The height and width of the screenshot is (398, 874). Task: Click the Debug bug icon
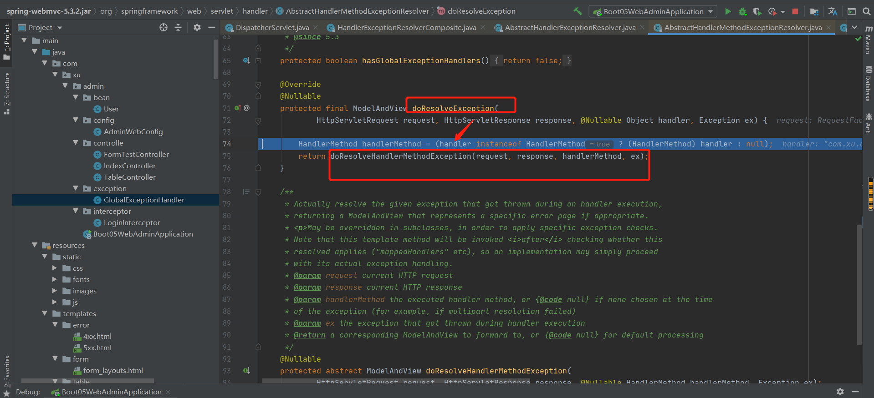click(742, 11)
